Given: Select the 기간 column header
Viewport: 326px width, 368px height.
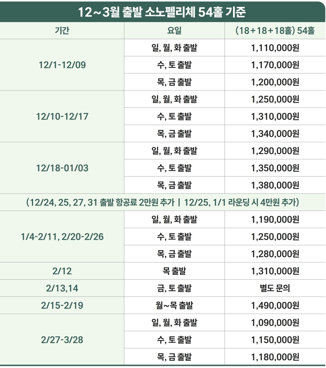Looking at the screenshot, I should tap(62, 30).
